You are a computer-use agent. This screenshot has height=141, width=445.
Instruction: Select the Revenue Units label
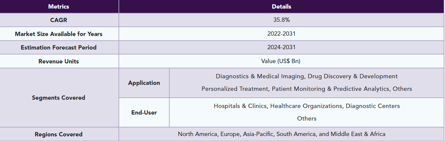tap(59, 61)
